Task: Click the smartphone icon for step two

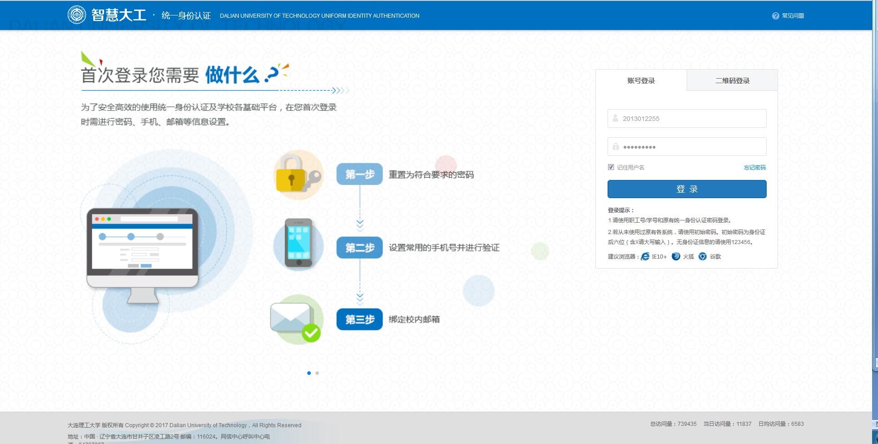Action: [x=298, y=244]
